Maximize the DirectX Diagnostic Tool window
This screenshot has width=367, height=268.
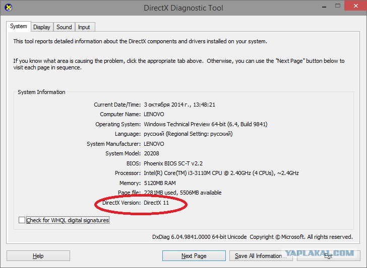click(338, 6)
